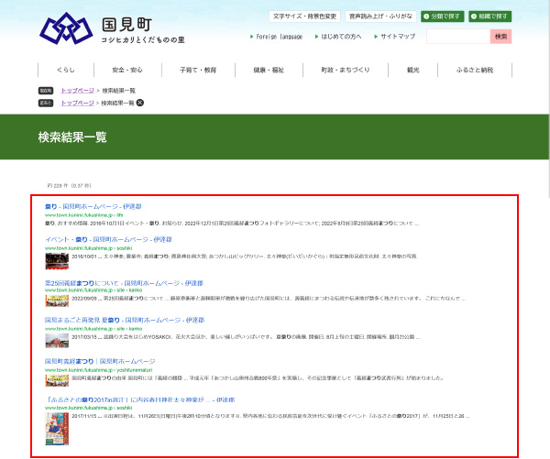This screenshot has width=550, height=459.
Task: Click the 国見町 site title text
Action: pos(127,25)
